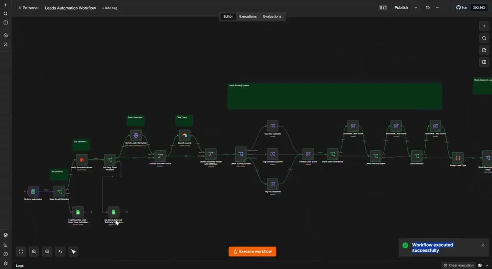Screen dimensions: 492x269
Task: Open the Help menu in sidebar
Action: 5,254
